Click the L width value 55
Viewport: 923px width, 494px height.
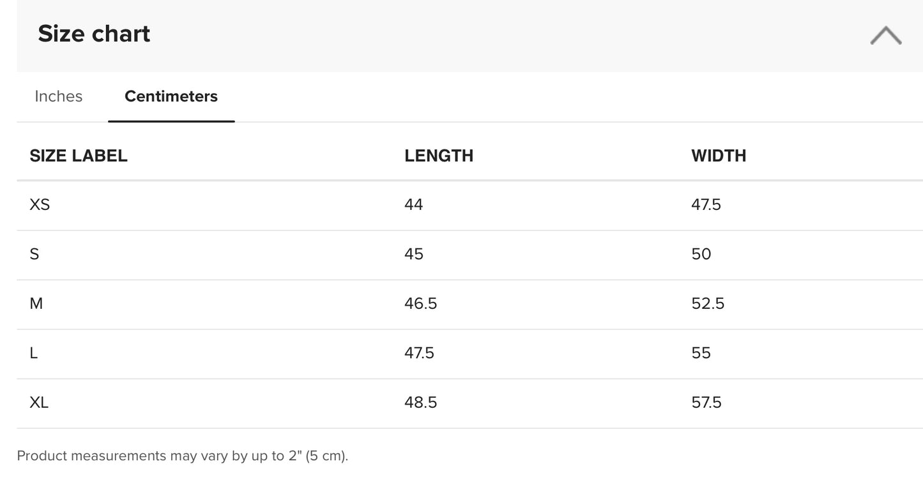click(701, 353)
